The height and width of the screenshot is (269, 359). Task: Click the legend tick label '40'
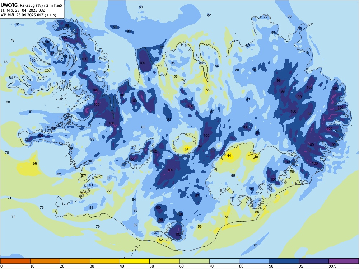tap(122, 266)
